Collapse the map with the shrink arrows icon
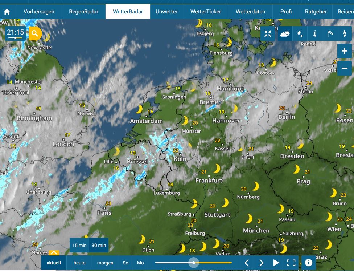The height and width of the screenshot is (271, 354). pos(268,33)
